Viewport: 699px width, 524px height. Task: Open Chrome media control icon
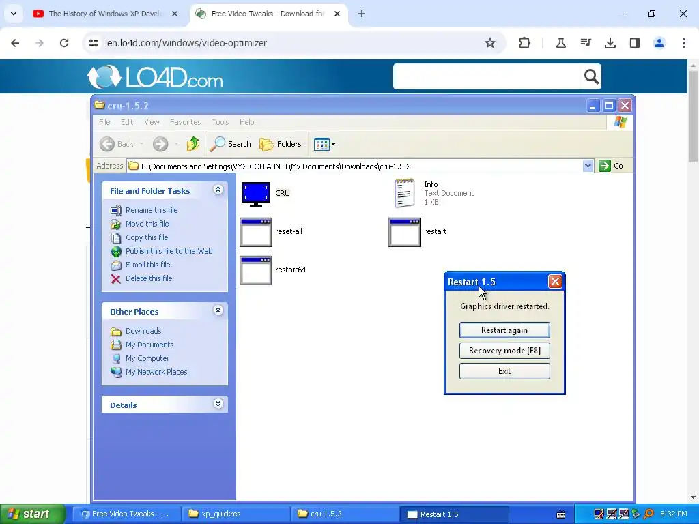pyautogui.click(x=585, y=43)
